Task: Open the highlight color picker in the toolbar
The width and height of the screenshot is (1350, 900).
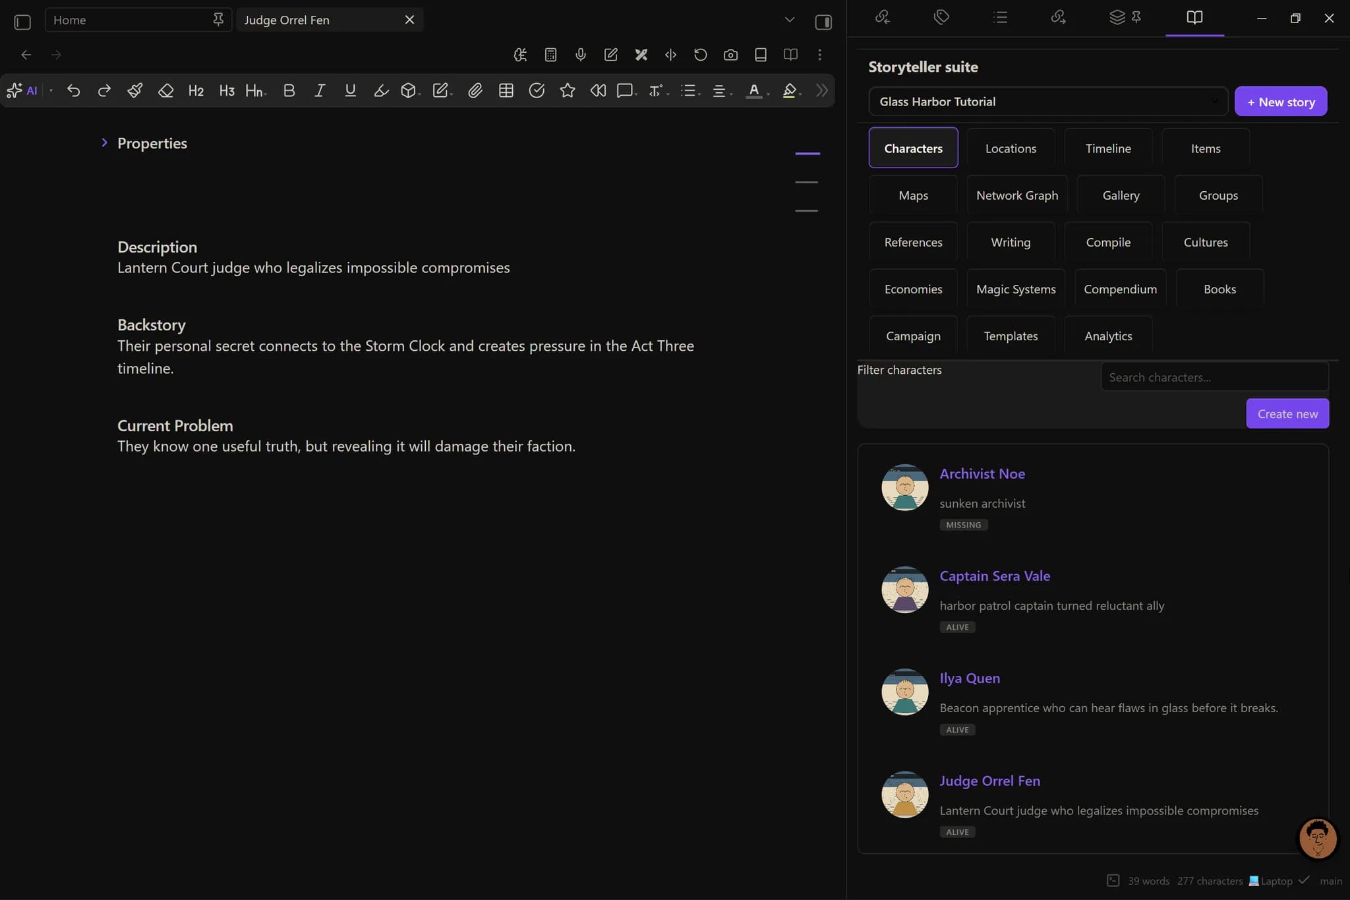Action: tap(791, 91)
